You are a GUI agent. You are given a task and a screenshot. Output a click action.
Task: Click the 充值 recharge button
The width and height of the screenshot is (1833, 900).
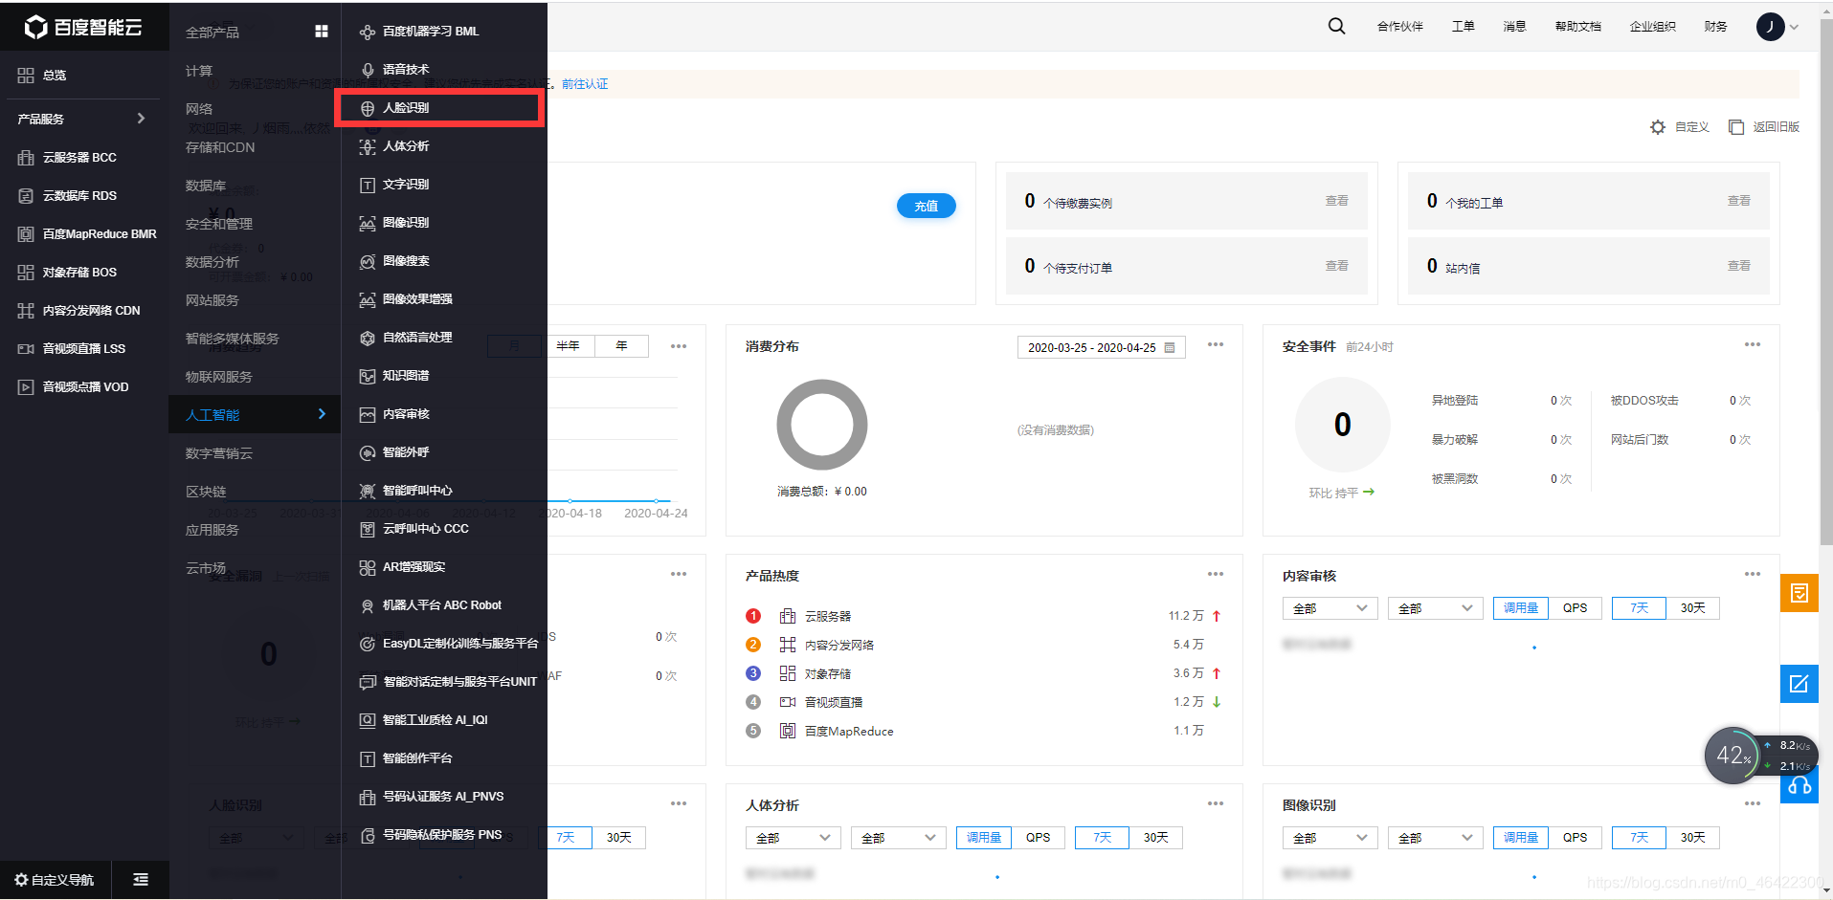926,206
